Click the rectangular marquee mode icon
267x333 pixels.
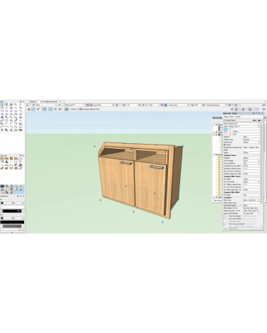(50, 109)
